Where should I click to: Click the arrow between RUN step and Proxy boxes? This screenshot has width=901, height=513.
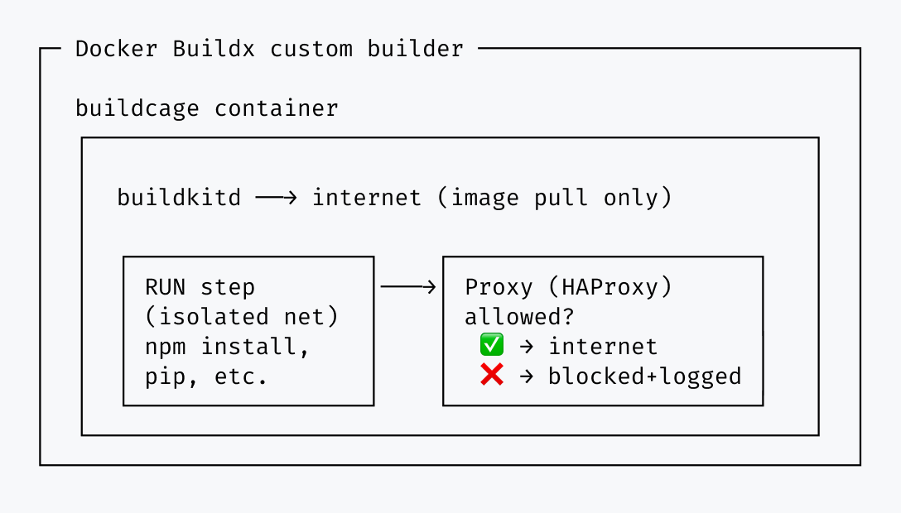(x=407, y=287)
